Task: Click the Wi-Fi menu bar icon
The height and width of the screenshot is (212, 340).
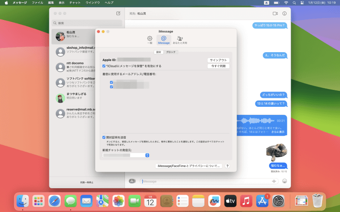Action: coord(286,3)
